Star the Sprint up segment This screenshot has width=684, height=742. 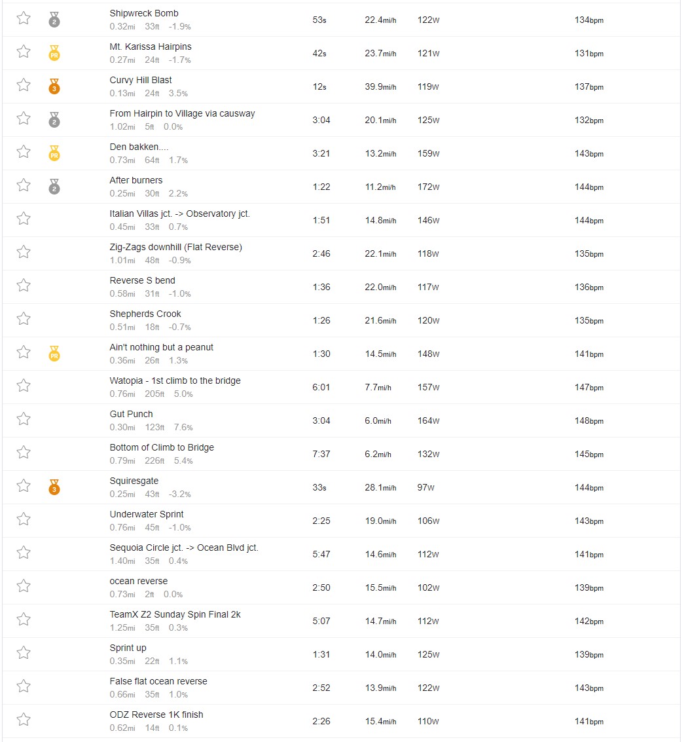coord(24,653)
